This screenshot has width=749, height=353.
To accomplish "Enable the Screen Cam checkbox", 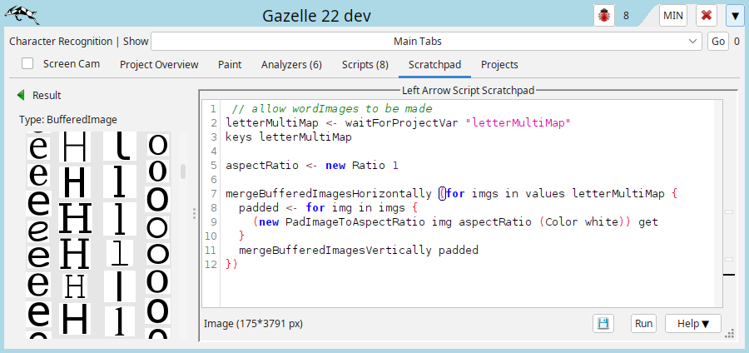I will point(27,64).
